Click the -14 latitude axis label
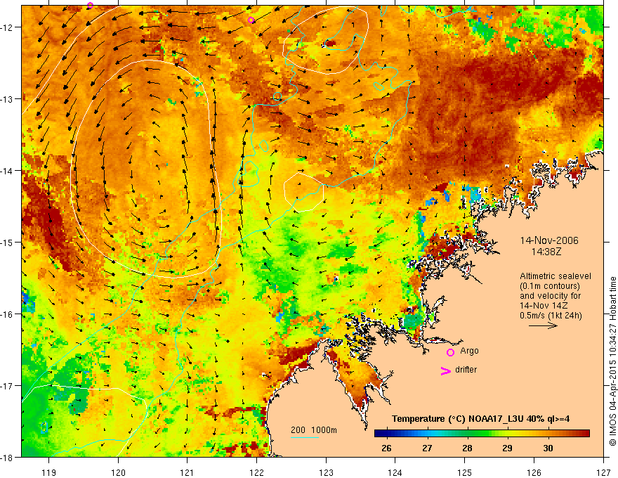Screen dimensions: 618x478 click(7, 171)
